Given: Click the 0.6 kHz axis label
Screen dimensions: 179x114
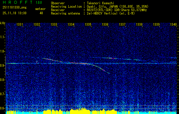Looking at the screenshot, I should [2, 108].
